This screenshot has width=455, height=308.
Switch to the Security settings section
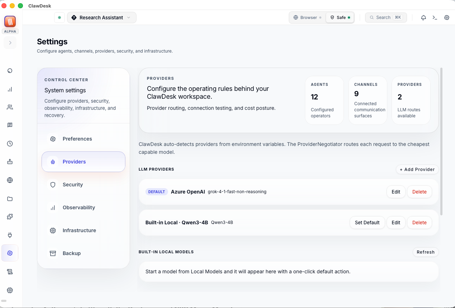(x=73, y=185)
